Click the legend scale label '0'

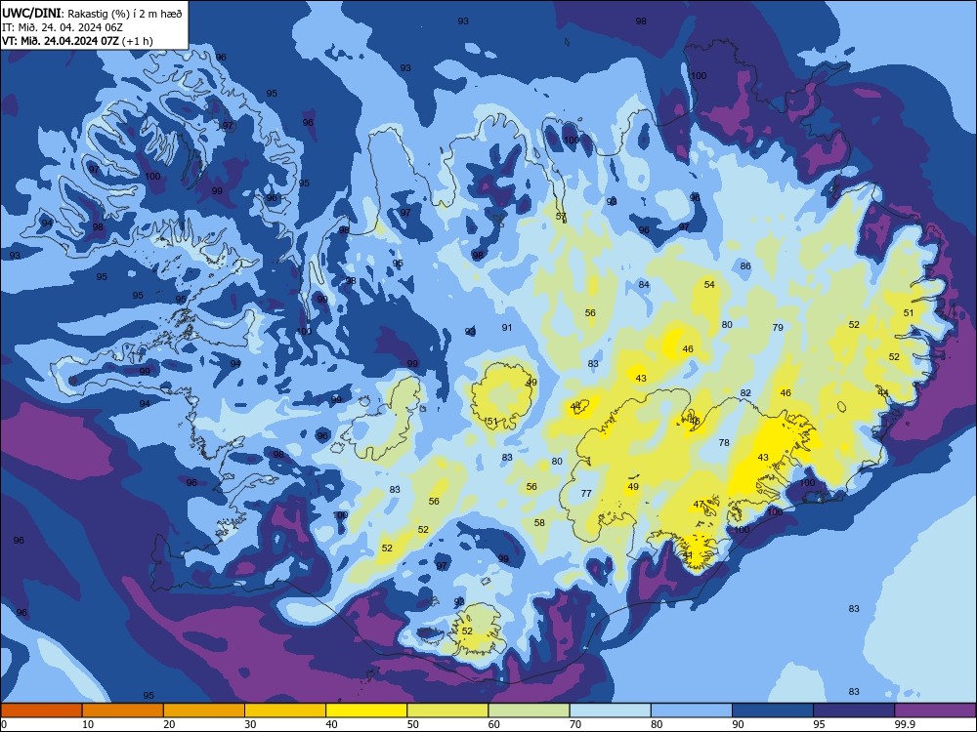3,724
